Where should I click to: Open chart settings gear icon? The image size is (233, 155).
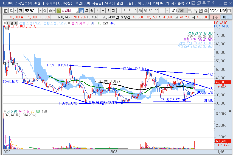[206, 11]
